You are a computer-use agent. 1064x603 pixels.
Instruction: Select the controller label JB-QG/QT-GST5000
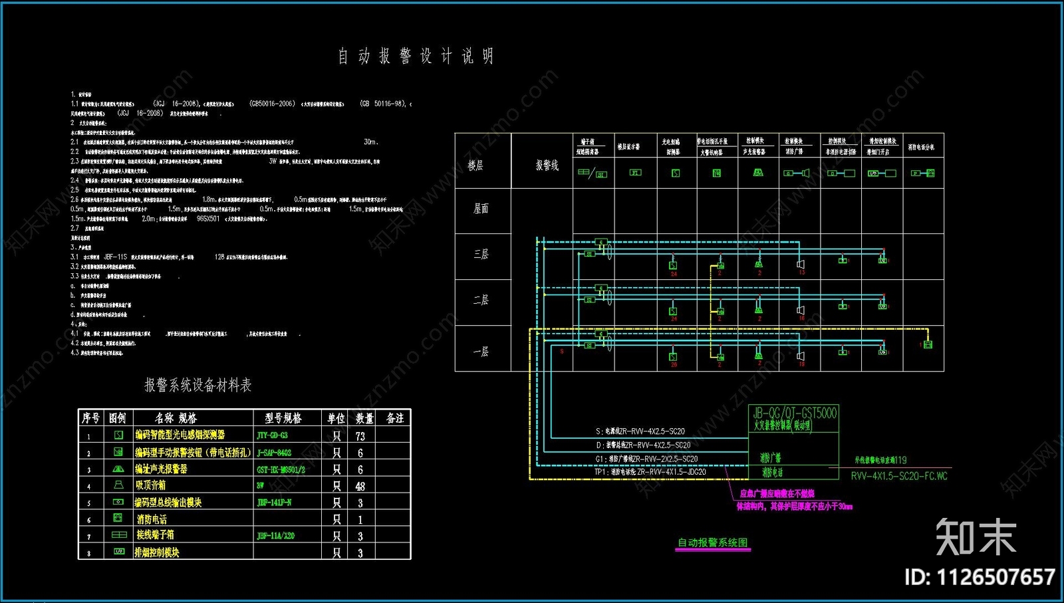point(795,413)
